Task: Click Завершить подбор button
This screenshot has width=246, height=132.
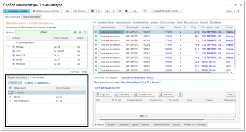Action: (x=17, y=11)
